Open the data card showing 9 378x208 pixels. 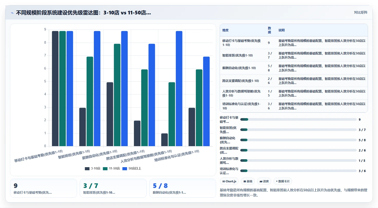[43, 188]
